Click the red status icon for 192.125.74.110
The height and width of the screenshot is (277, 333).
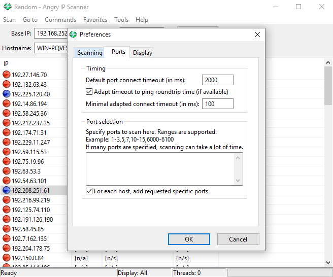[x=7, y=210]
